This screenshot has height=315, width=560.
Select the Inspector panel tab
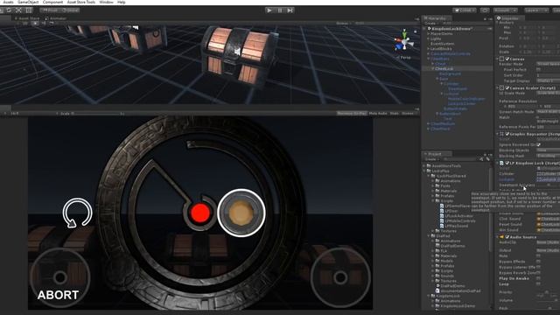[510, 18]
